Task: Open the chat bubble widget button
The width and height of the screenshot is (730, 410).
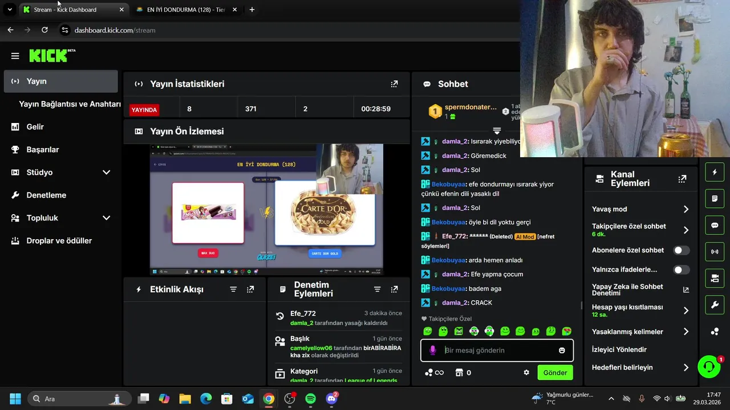Action: (x=715, y=225)
